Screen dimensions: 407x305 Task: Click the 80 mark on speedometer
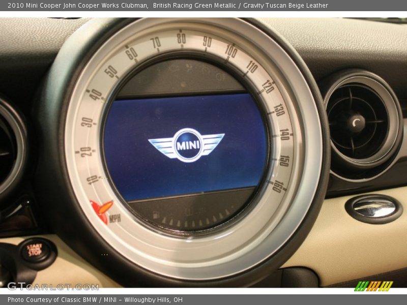182,39
